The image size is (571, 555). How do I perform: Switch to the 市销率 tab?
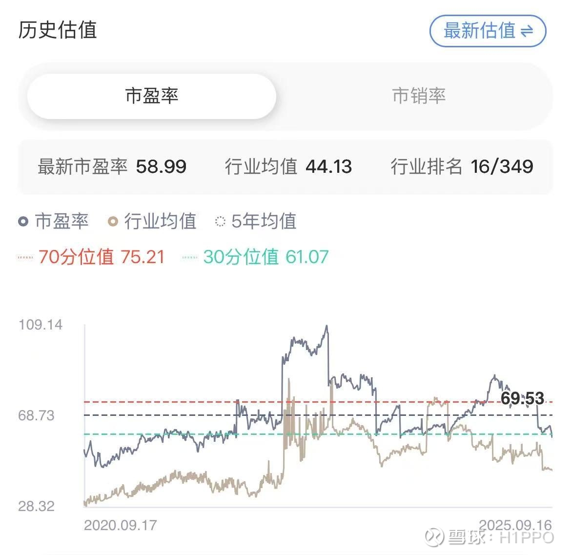(x=419, y=96)
